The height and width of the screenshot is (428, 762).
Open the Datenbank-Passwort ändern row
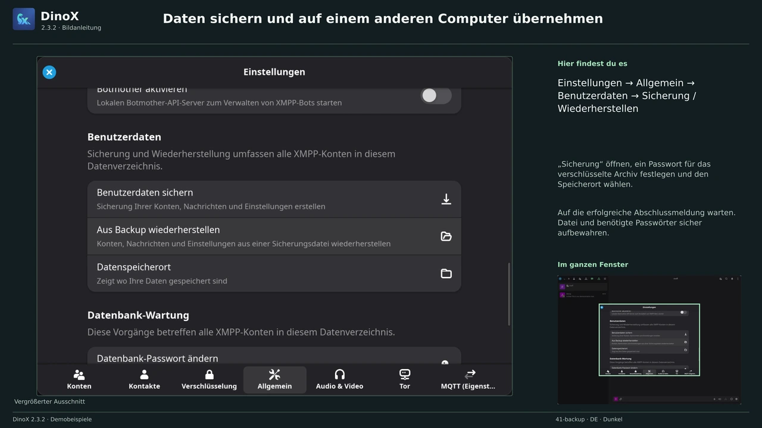(274, 355)
